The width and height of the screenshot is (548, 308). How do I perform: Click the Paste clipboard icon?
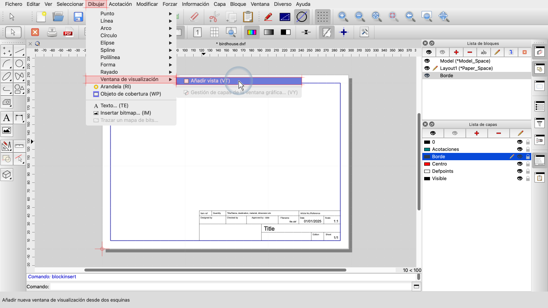pyautogui.click(x=248, y=17)
